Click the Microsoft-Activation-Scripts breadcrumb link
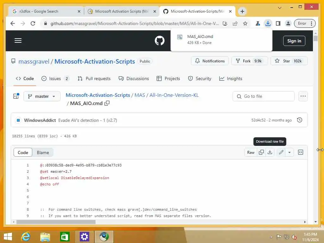 click(x=98, y=95)
